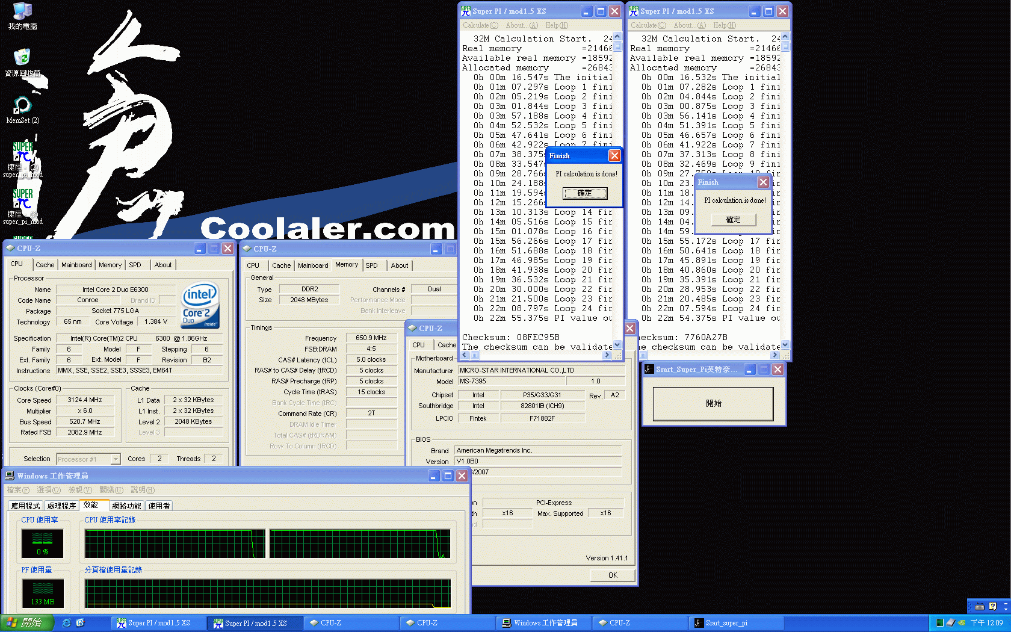
Task: Activate first CPU-Z taskbar button
Action: click(x=351, y=623)
